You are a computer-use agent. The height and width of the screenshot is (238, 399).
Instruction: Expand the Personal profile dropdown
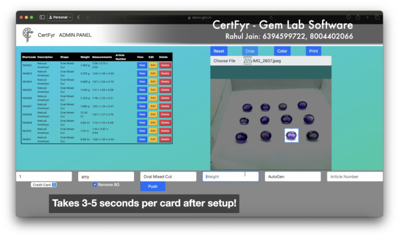[x=60, y=17]
